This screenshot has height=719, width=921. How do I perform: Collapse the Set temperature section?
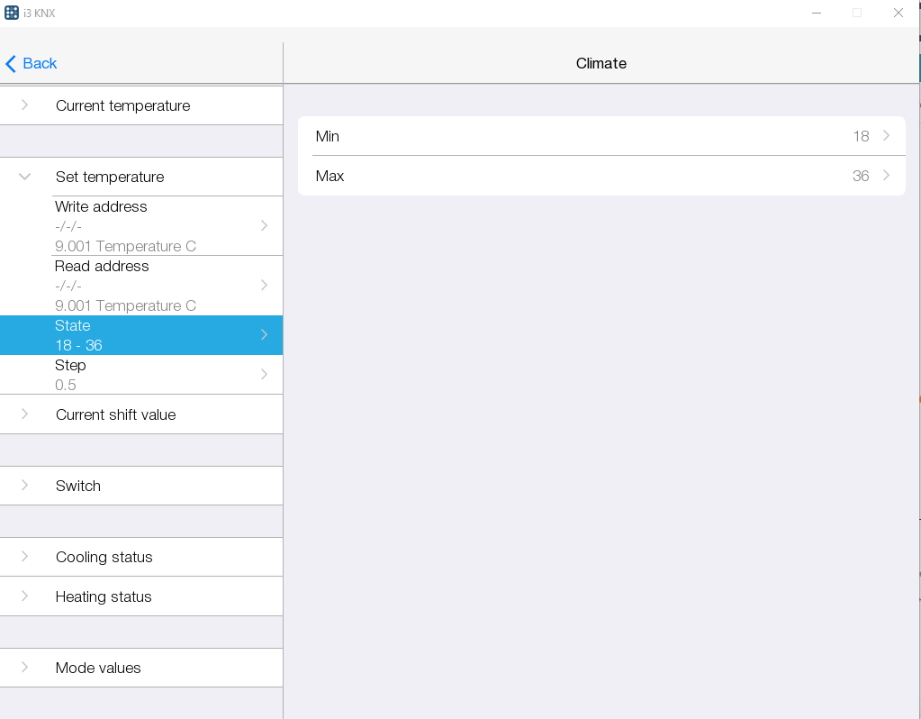click(110, 177)
